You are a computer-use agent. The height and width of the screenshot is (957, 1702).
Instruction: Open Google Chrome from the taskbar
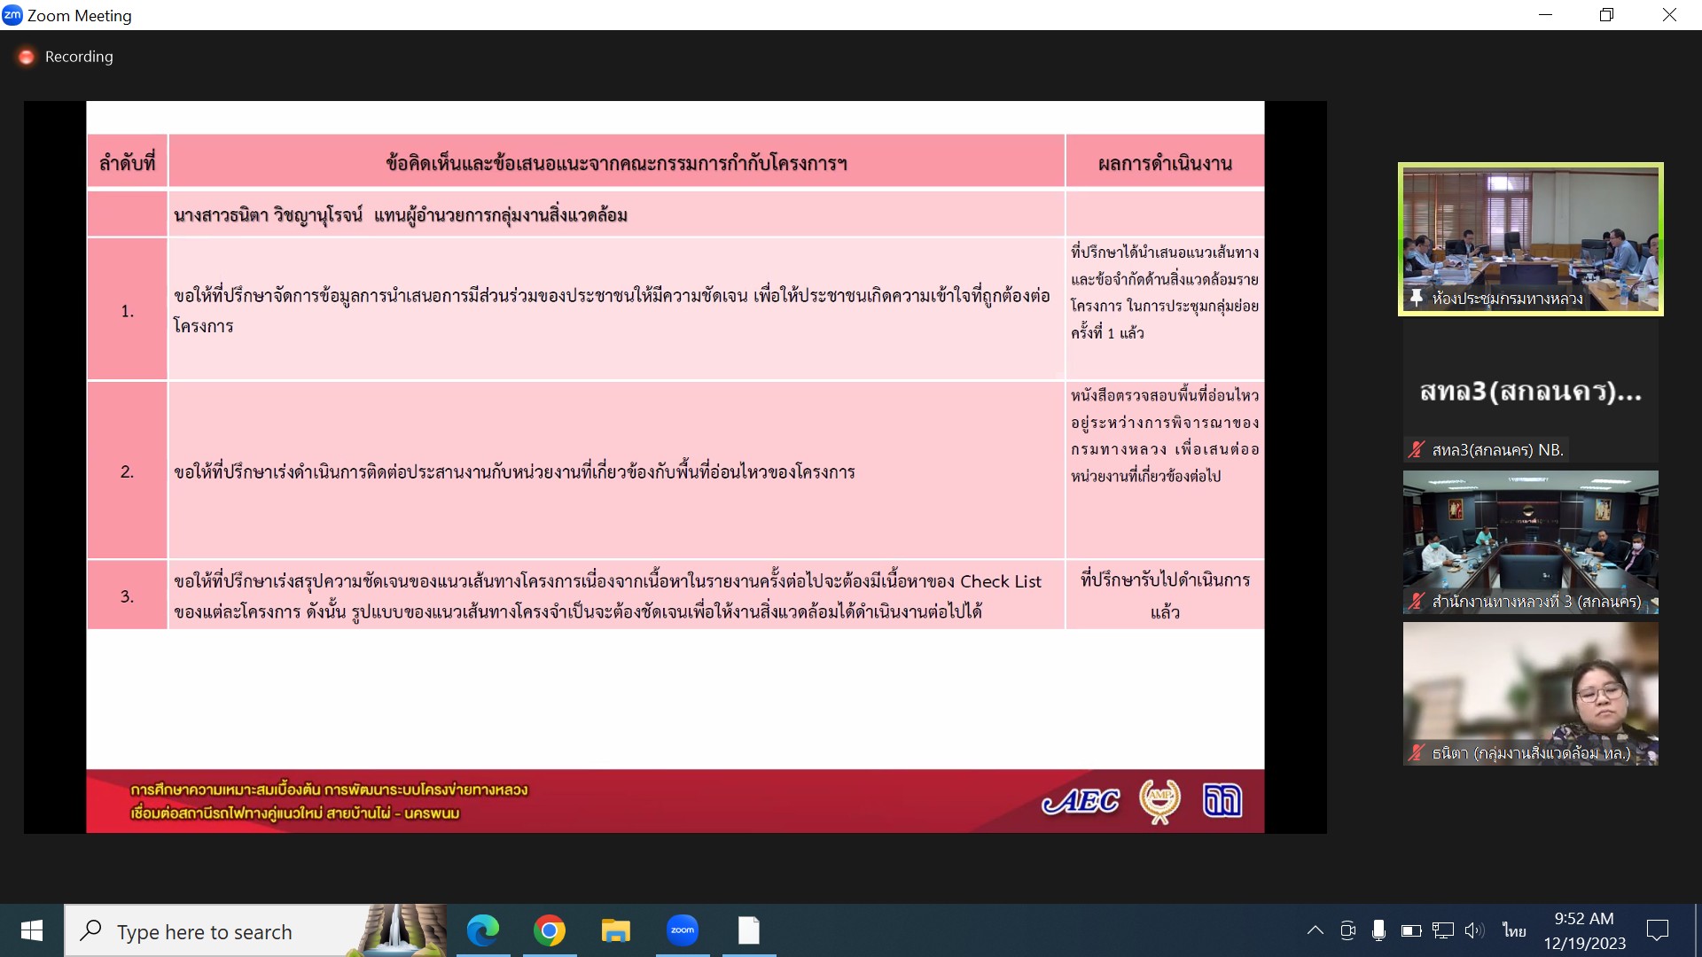coord(550,930)
